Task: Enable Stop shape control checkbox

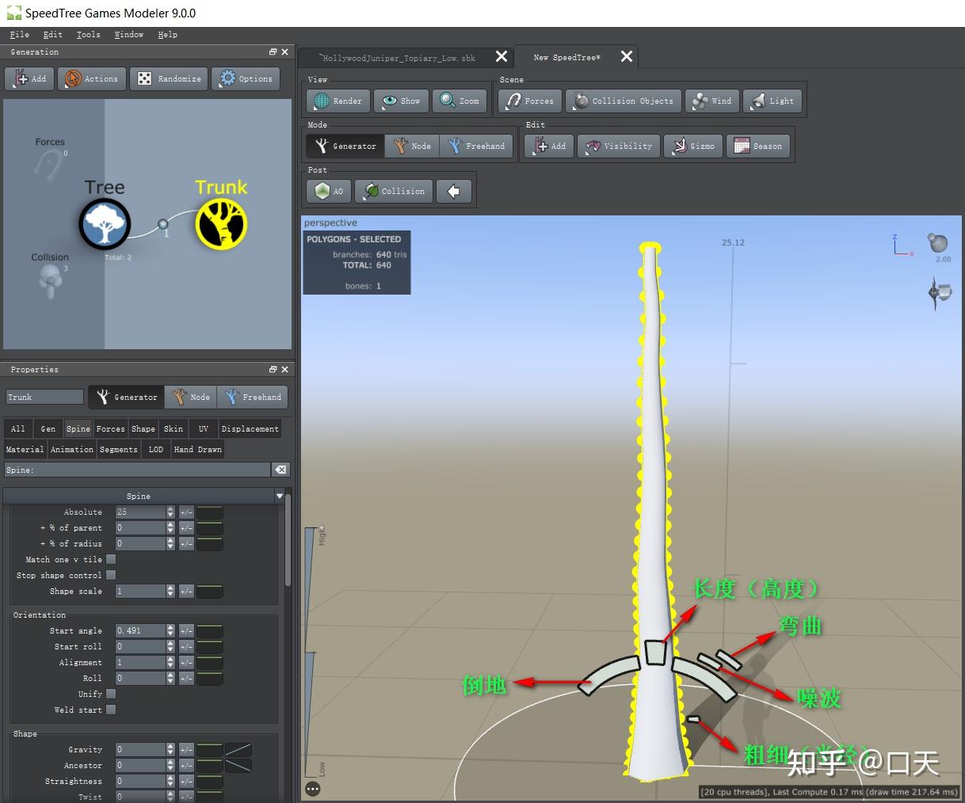Action: pyautogui.click(x=111, y=576)
